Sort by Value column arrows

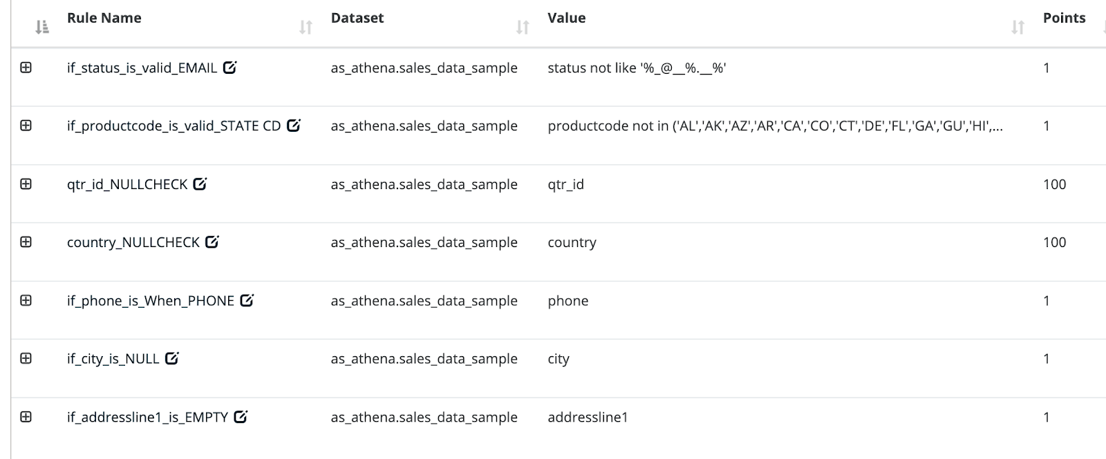pyautogui.click(x=1018, y=27)
